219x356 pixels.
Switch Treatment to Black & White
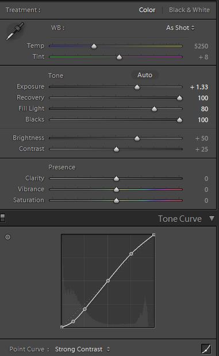tap(189, 10)
